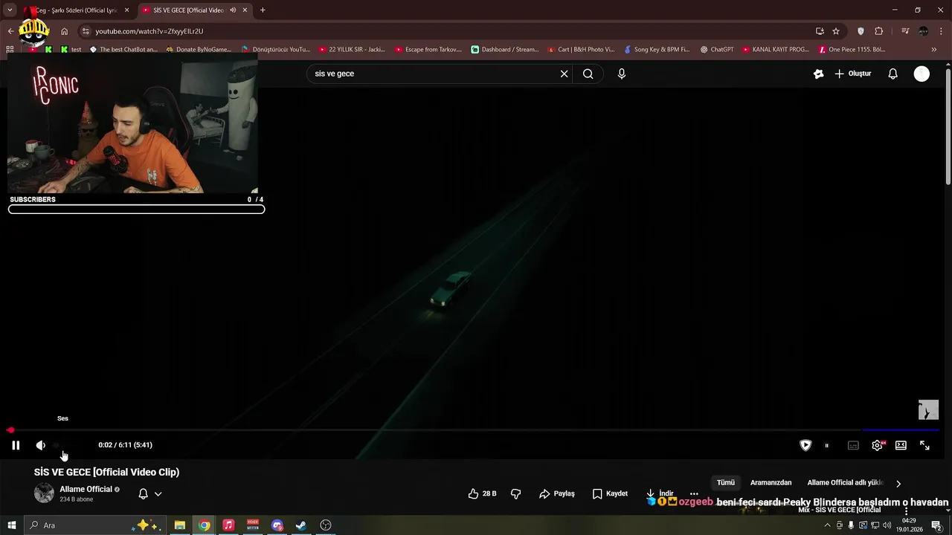Click the Home button in Chrome toolbar
Viewport: 952px width, 535px height.
pos(65,31)
